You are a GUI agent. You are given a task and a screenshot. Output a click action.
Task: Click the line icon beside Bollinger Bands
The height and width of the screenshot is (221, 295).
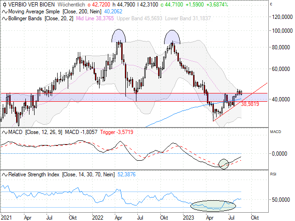click(5, 18)
